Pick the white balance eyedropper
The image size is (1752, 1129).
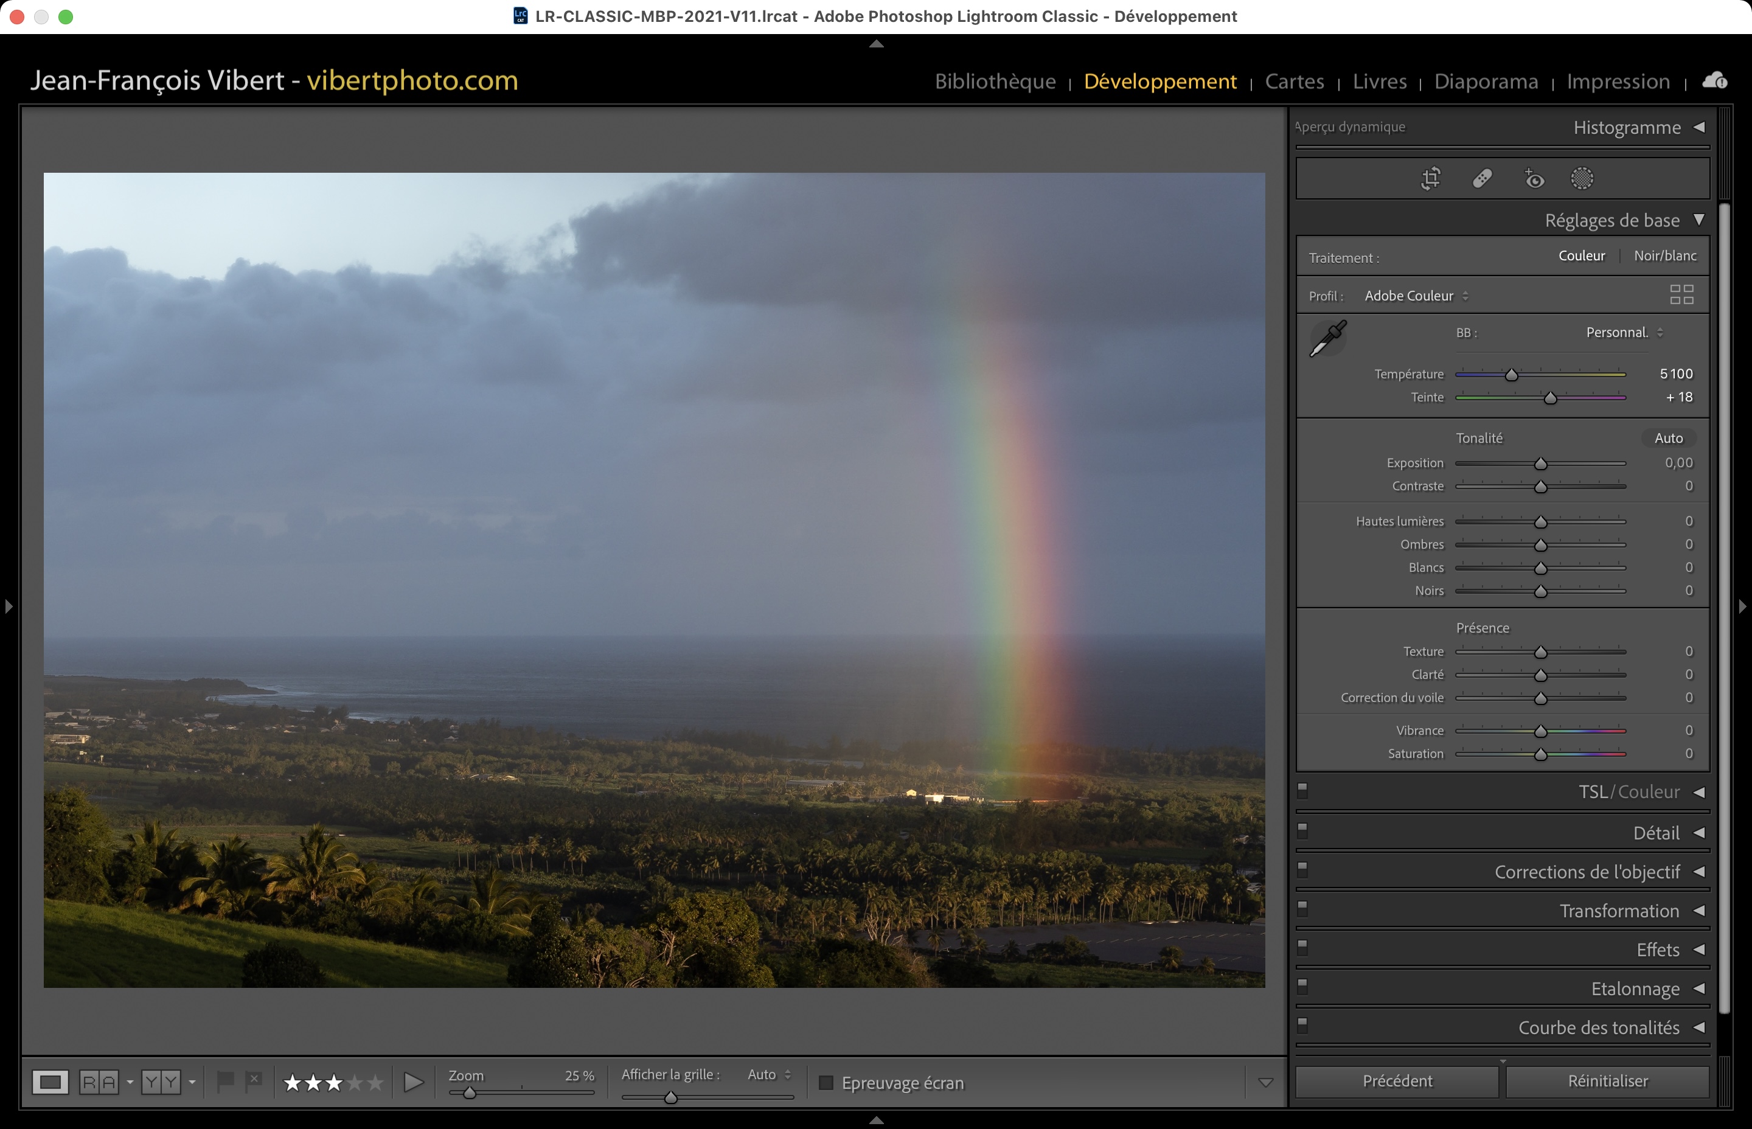1327,338
